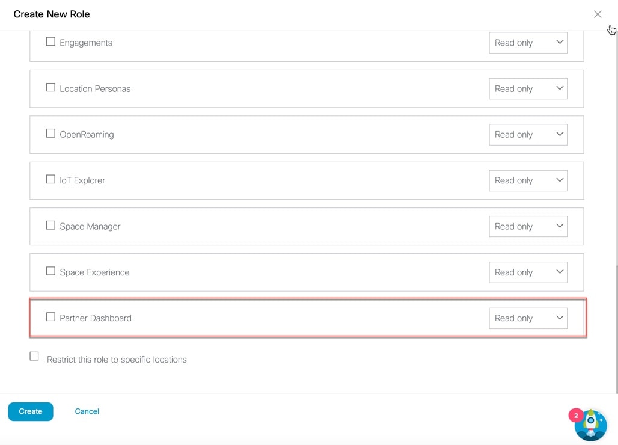This screenshot has width=618, height=445.
Task: Close the Create New Role dialog
Action: click(598, 14)
